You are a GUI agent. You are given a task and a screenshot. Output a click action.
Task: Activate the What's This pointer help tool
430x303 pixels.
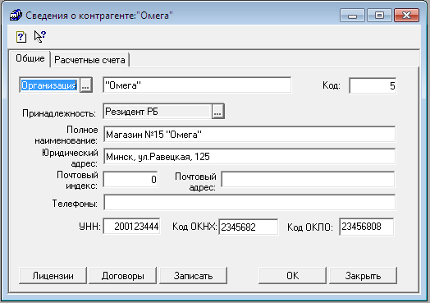click(40, 36)
